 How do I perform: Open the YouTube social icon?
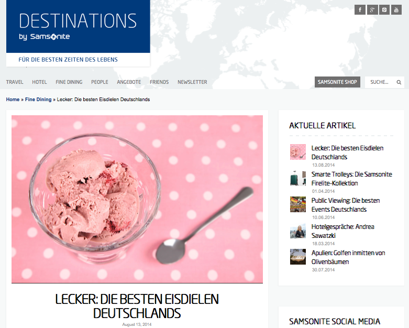396,10
